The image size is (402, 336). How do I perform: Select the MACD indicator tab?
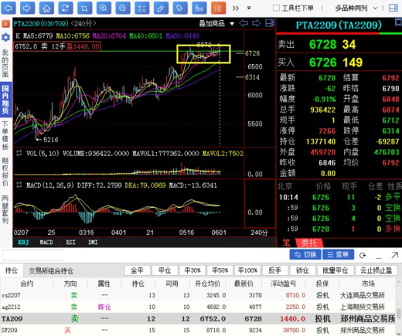[x=46, y=242]
